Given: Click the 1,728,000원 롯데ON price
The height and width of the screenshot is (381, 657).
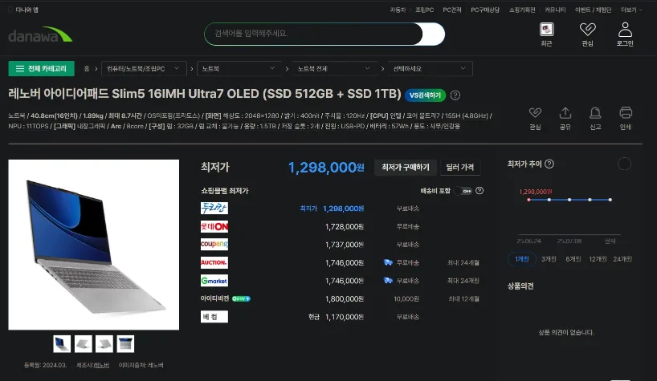Looking at the screenshot, I should [345, 227].
